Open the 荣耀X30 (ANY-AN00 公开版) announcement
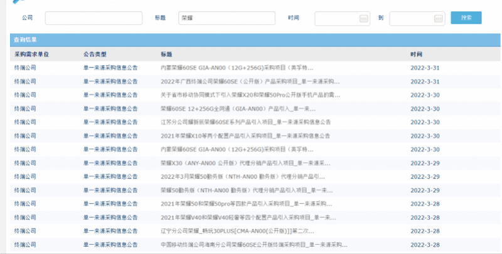The image size is (502, 254). [246, 163]
